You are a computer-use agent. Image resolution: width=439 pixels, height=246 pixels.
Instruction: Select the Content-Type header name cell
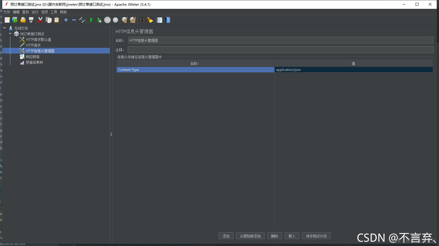pyautogui.click(x=195, y=70)
